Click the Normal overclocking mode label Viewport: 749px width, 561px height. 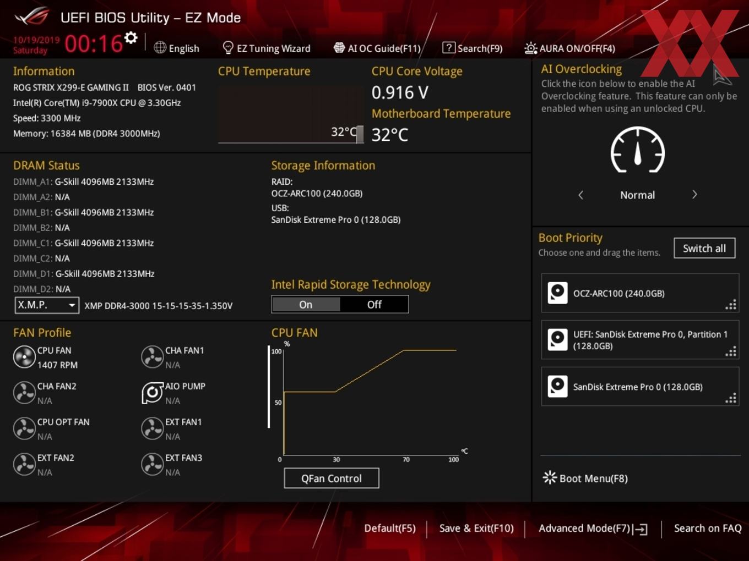point(637,195)
